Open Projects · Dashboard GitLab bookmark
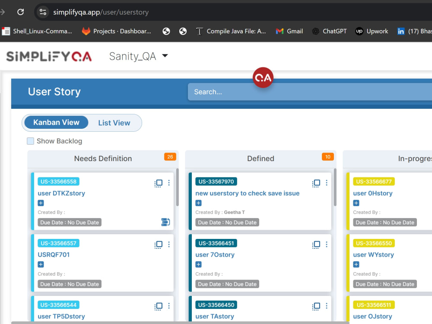Image resolution: width=432 pixels, height=324 pixels. (117, 31)
